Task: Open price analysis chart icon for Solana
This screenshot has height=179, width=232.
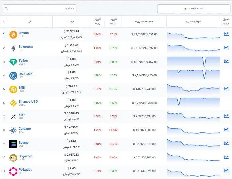Action: point(226,143)
